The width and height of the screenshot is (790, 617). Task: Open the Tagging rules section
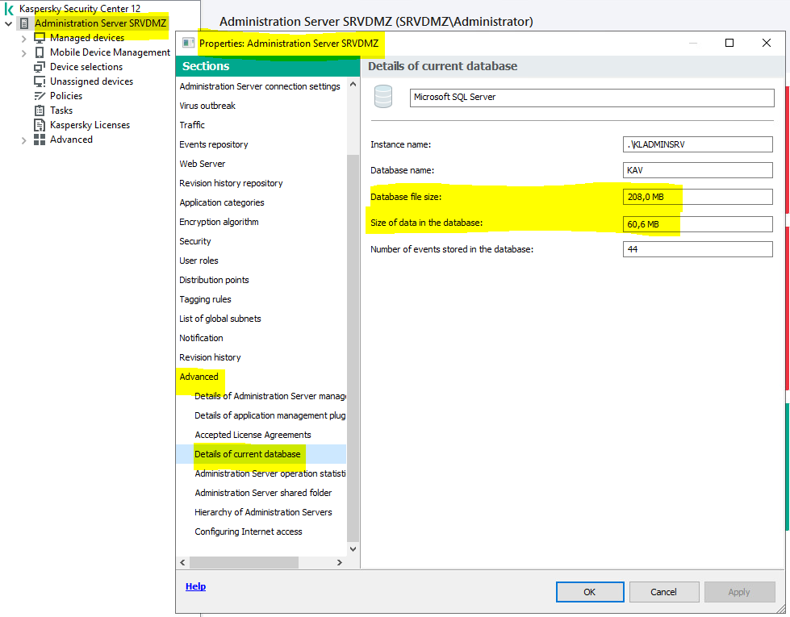pyautogui.click(x=205, y=300)
